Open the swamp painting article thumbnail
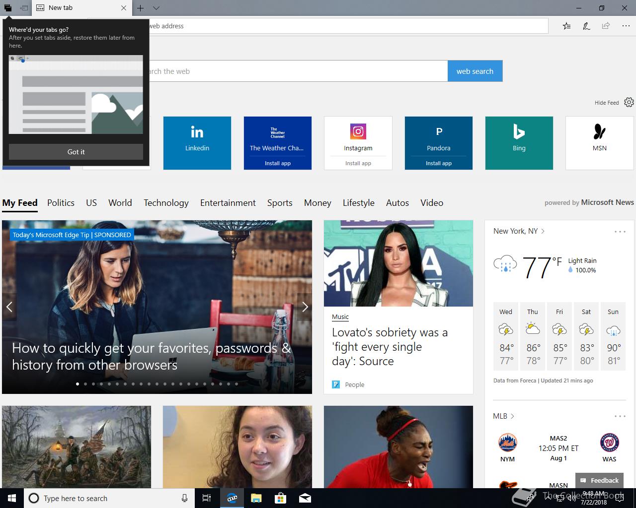 pos(77,447)
